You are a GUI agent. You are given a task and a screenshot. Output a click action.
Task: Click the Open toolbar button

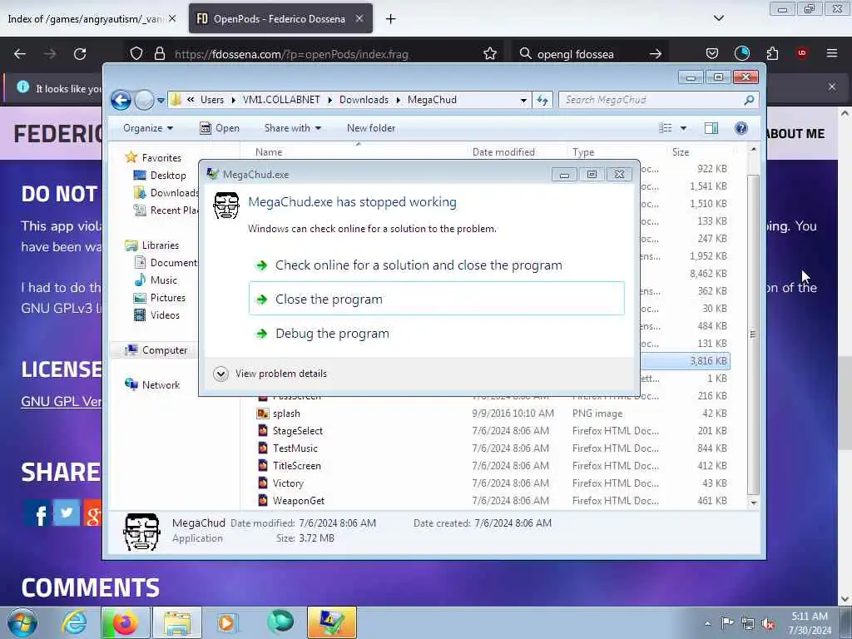tap(220, 128)
